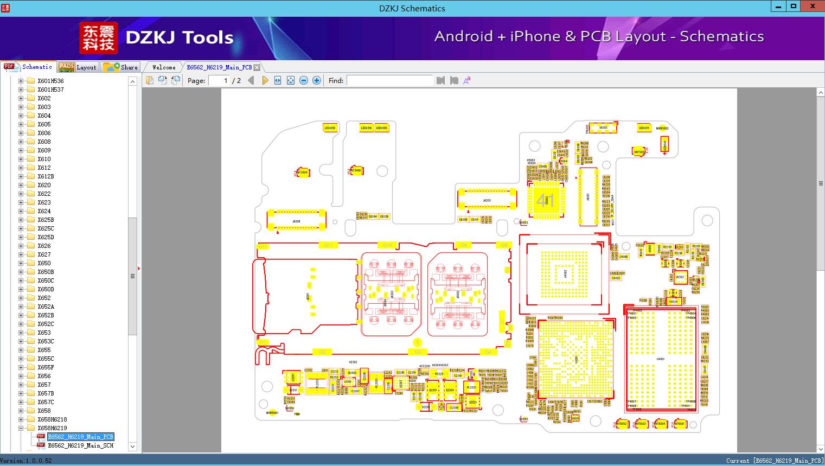The height and width of the screenshot is (466, 825).
Task: Go to the previous page arrow
Action: (251, 80)
